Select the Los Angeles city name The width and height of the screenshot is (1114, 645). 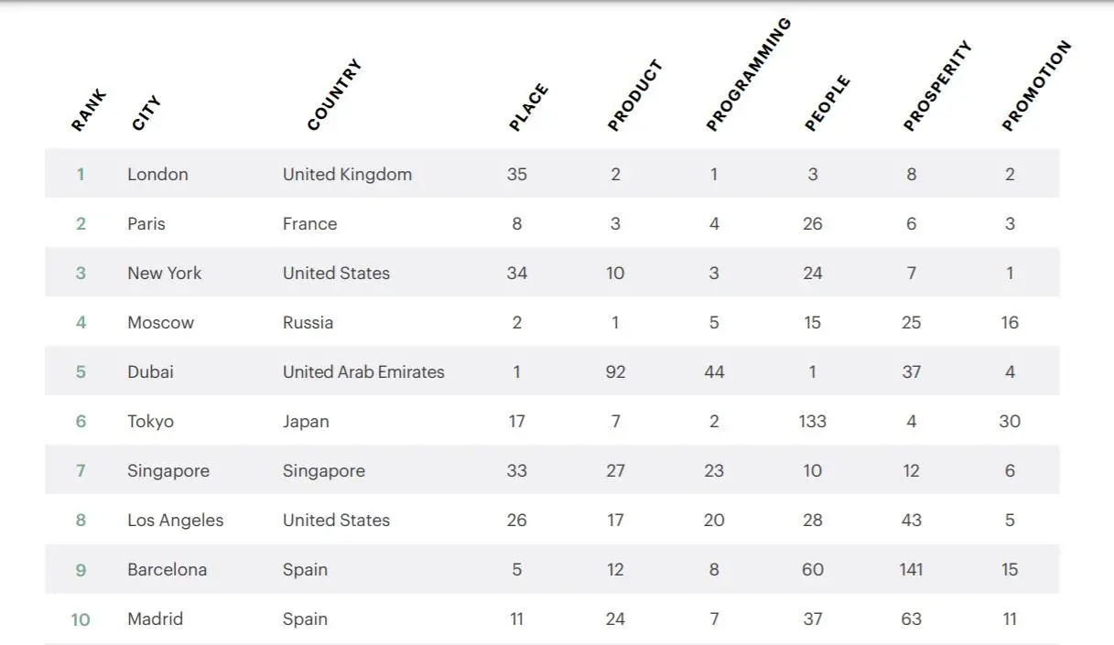[x=175, y=520]
